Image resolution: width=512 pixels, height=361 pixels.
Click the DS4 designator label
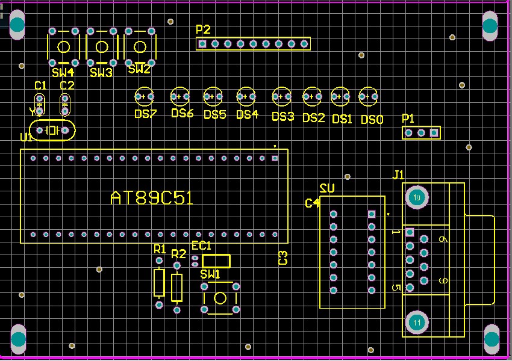click(247, 115)
